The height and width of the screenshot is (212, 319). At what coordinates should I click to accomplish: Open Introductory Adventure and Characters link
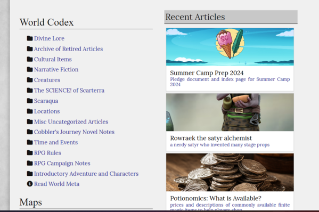86,174
